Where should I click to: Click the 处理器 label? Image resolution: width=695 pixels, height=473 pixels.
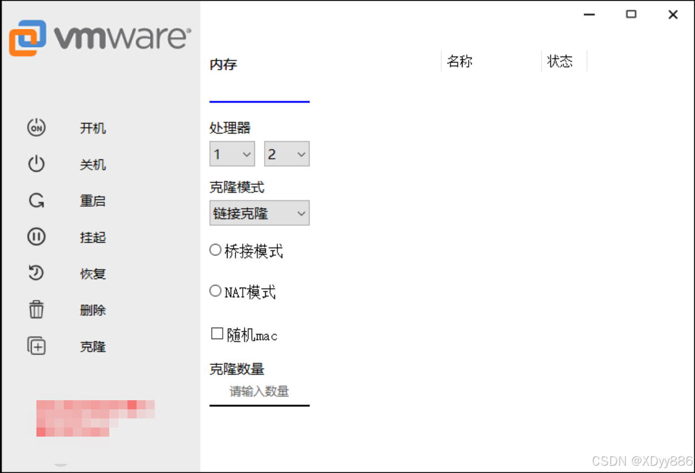pos(230,128)
